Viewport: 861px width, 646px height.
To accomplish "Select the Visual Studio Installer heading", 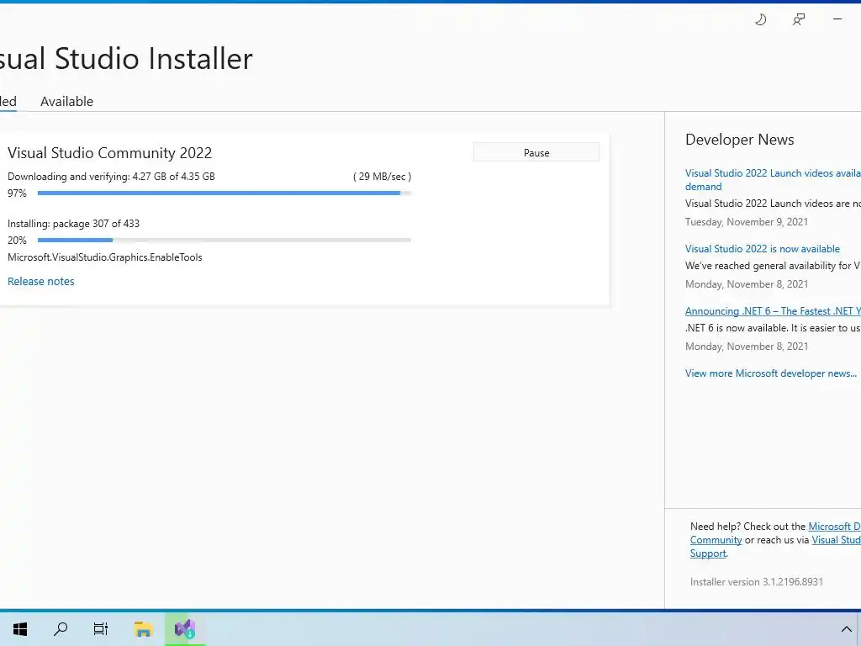I will [x=126, y=58].
